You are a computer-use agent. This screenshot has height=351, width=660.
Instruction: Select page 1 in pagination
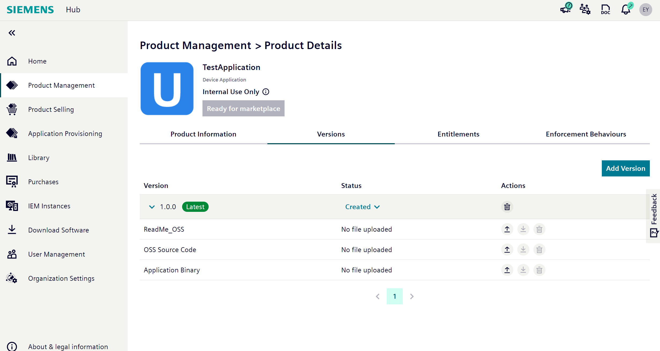pyautogui.click(x=395, y=296)
